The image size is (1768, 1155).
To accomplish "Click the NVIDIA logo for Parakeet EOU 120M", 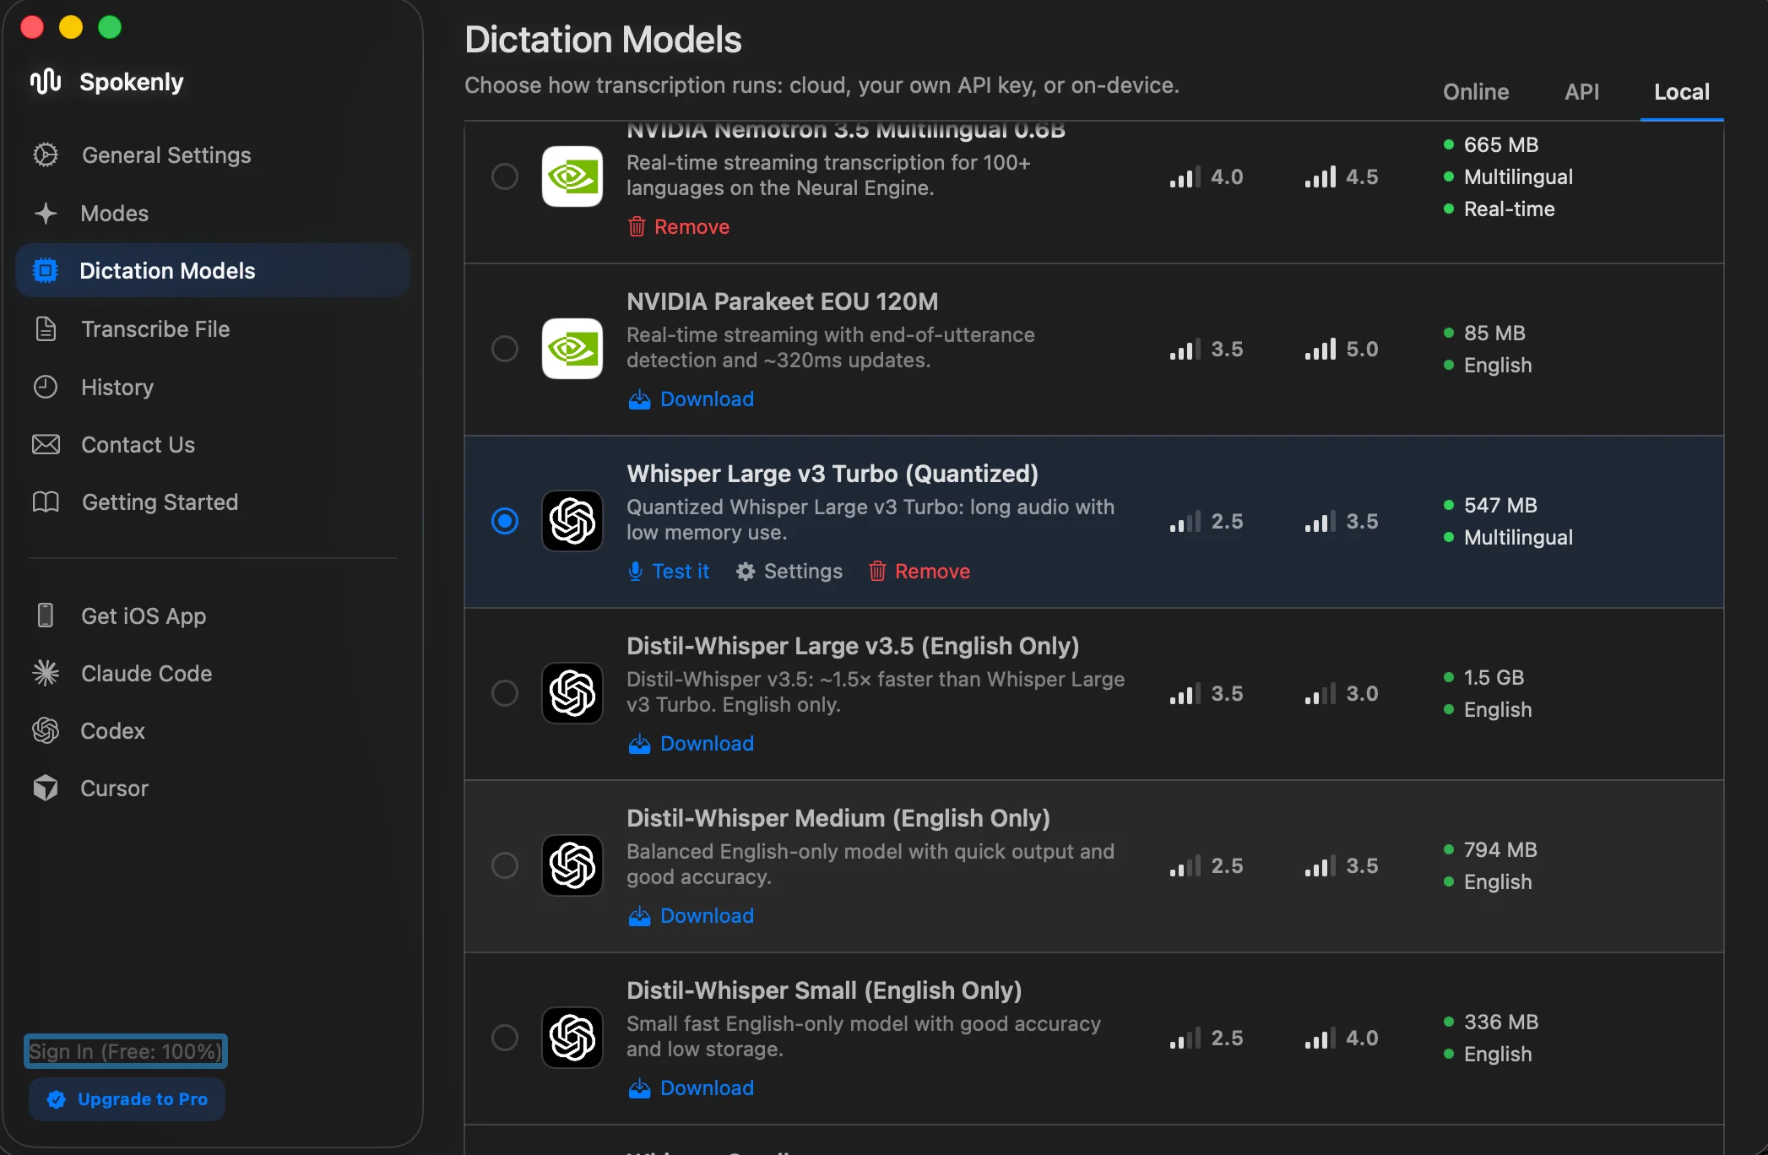I will tap(572, 349).
